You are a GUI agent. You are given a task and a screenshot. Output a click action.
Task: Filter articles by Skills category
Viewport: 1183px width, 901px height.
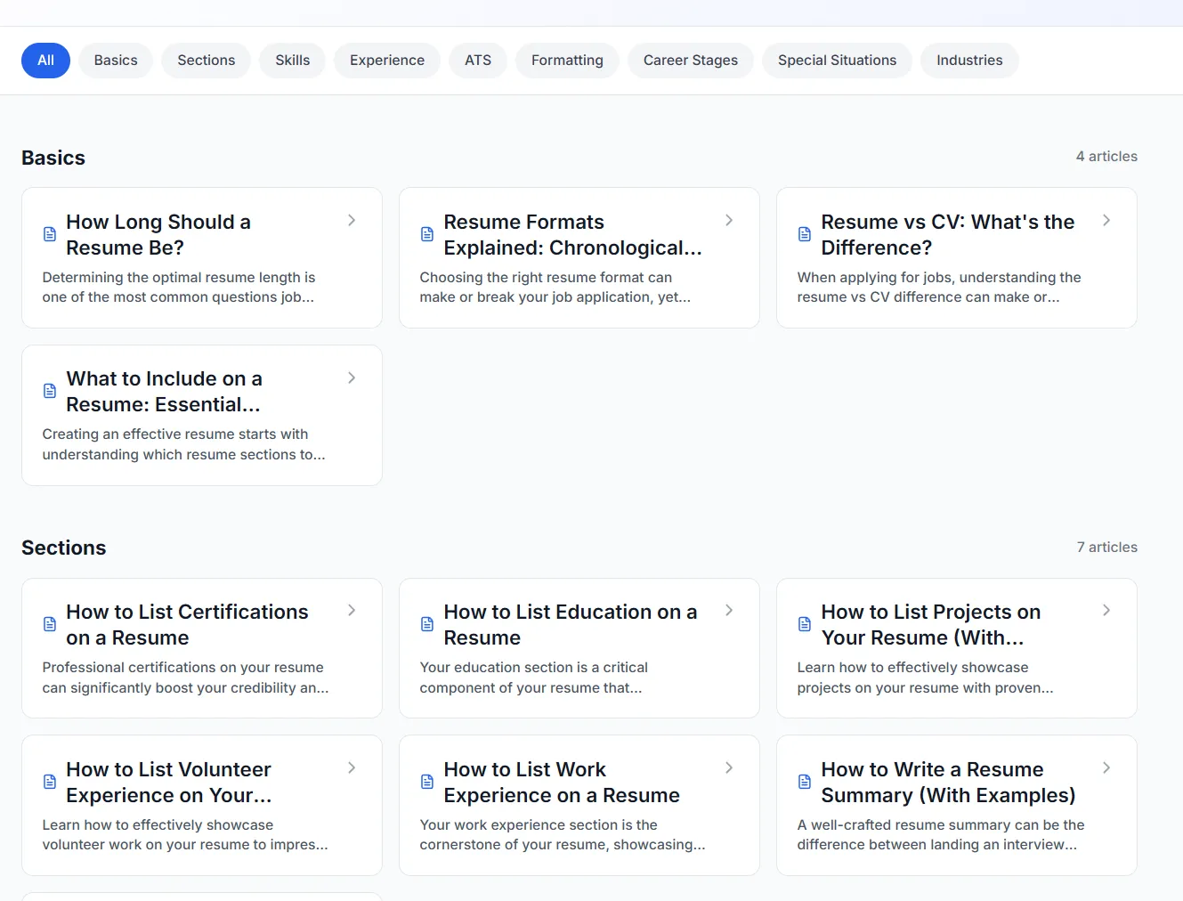(293, 61)
